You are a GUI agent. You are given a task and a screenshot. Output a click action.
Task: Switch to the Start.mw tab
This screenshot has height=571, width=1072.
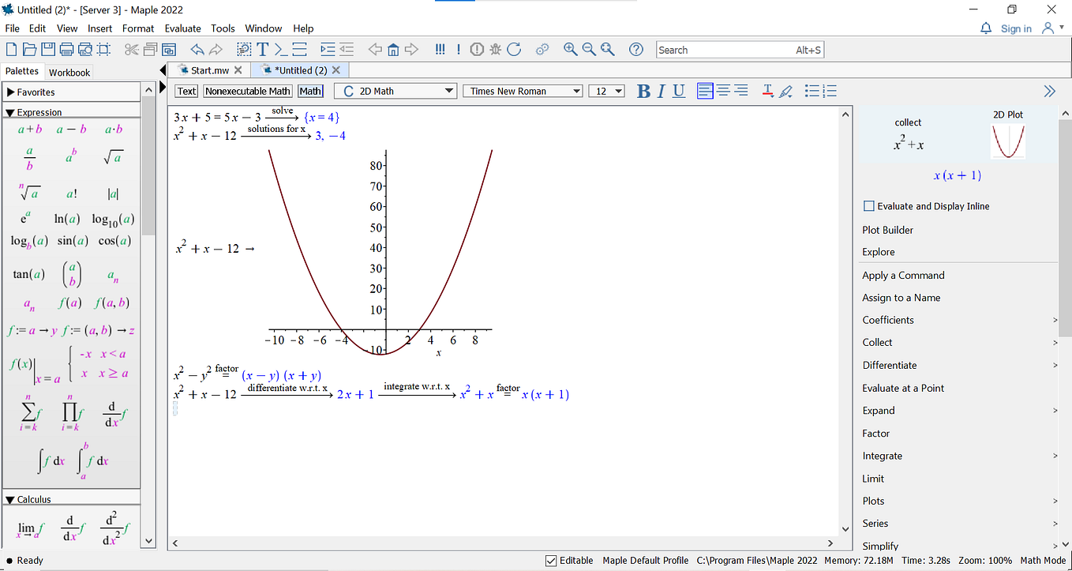[x=209, y=70]
